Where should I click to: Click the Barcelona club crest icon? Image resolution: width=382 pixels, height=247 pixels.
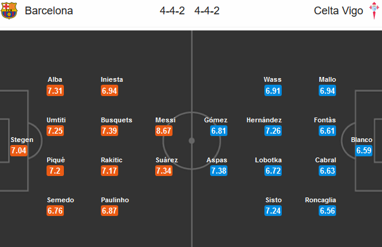click(10, 12)
